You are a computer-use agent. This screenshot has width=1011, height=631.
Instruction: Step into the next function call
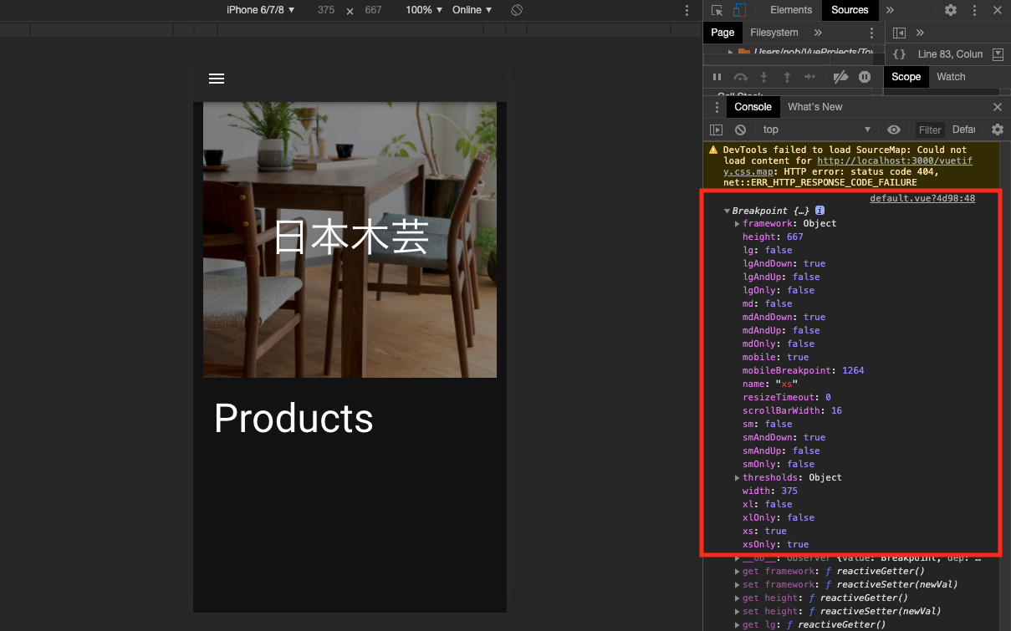[763, 77]
